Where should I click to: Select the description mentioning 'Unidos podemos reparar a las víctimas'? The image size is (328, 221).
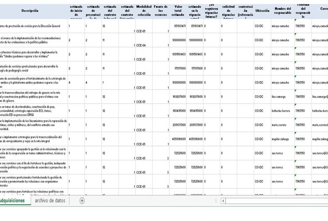[34, 54]
